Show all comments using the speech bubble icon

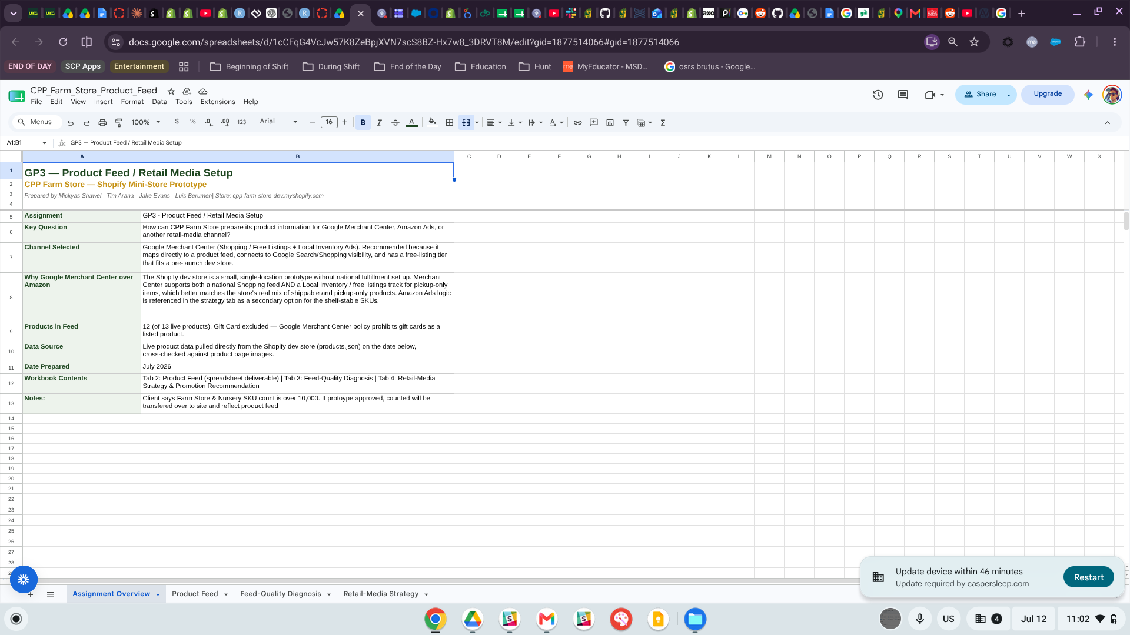point(903,95)
